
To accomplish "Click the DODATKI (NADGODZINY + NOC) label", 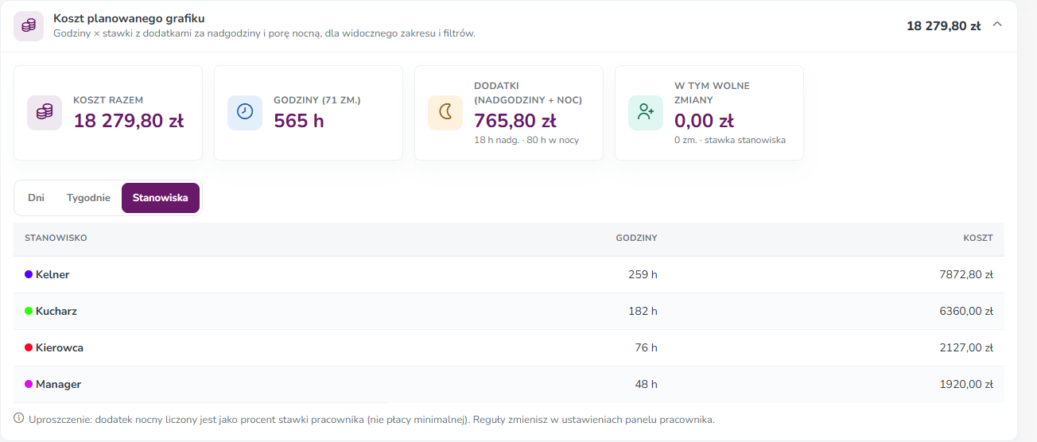I will [x=528, y=93].
